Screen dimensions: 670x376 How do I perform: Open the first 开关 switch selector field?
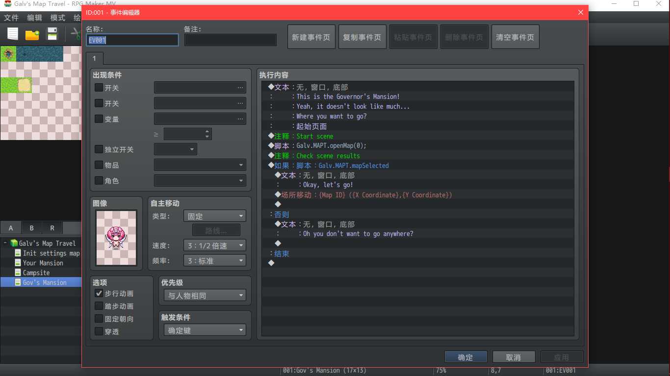coord(200,88)
